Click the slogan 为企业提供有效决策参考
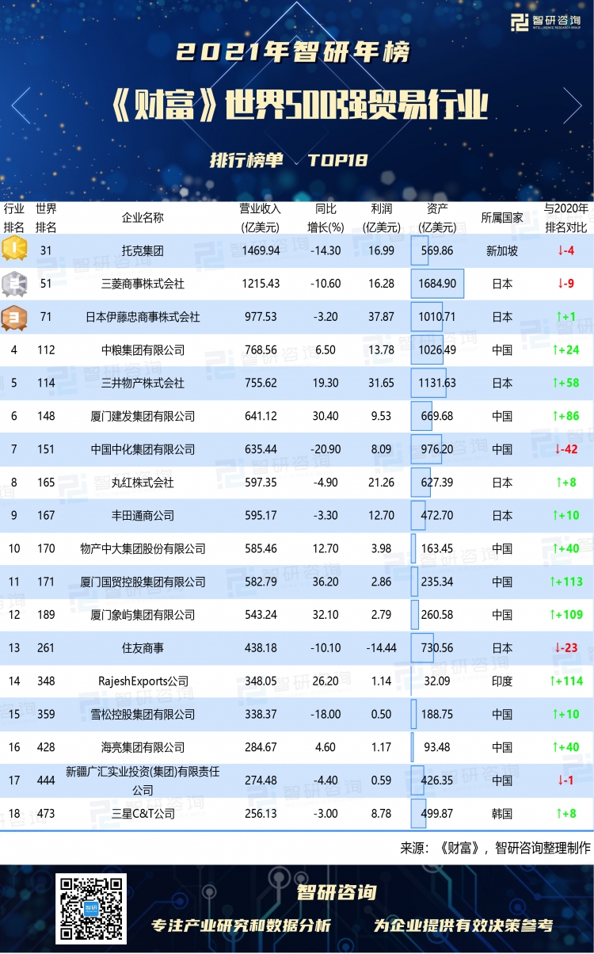The height and width of the screenshot is (954, 594). point(463,925)
